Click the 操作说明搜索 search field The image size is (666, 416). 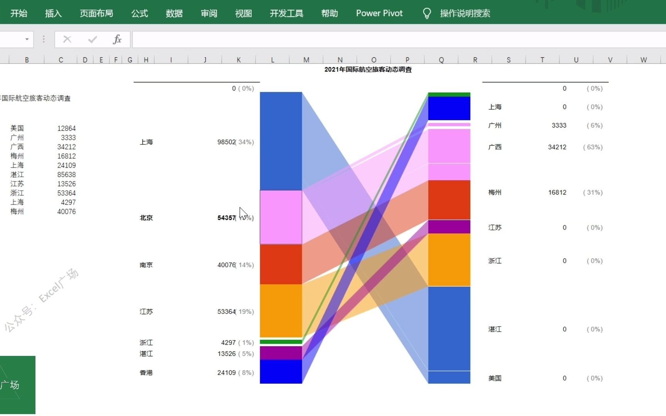point(465,13)
